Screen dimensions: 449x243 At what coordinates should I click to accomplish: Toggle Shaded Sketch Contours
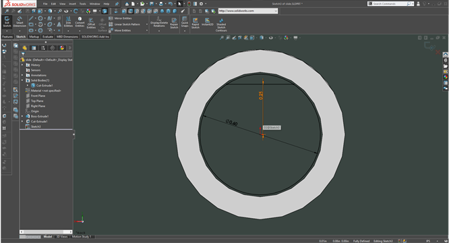click(221, 25)
